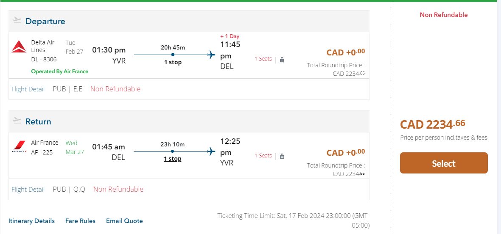Click the Departure section plane icon
This screenshot has height=234, width=501.
point(17,20)
